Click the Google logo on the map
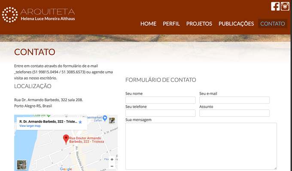This screenshot has height=171, width=292. coord(66,169)
